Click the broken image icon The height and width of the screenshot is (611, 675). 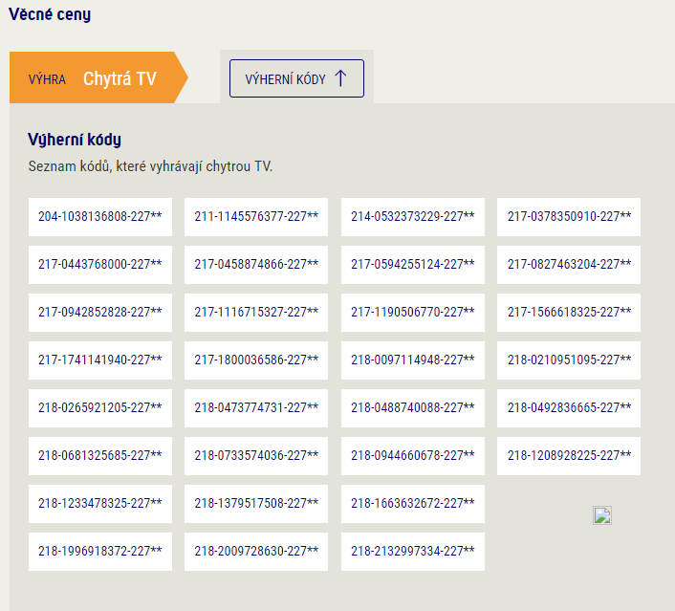[x=602, y=515]
